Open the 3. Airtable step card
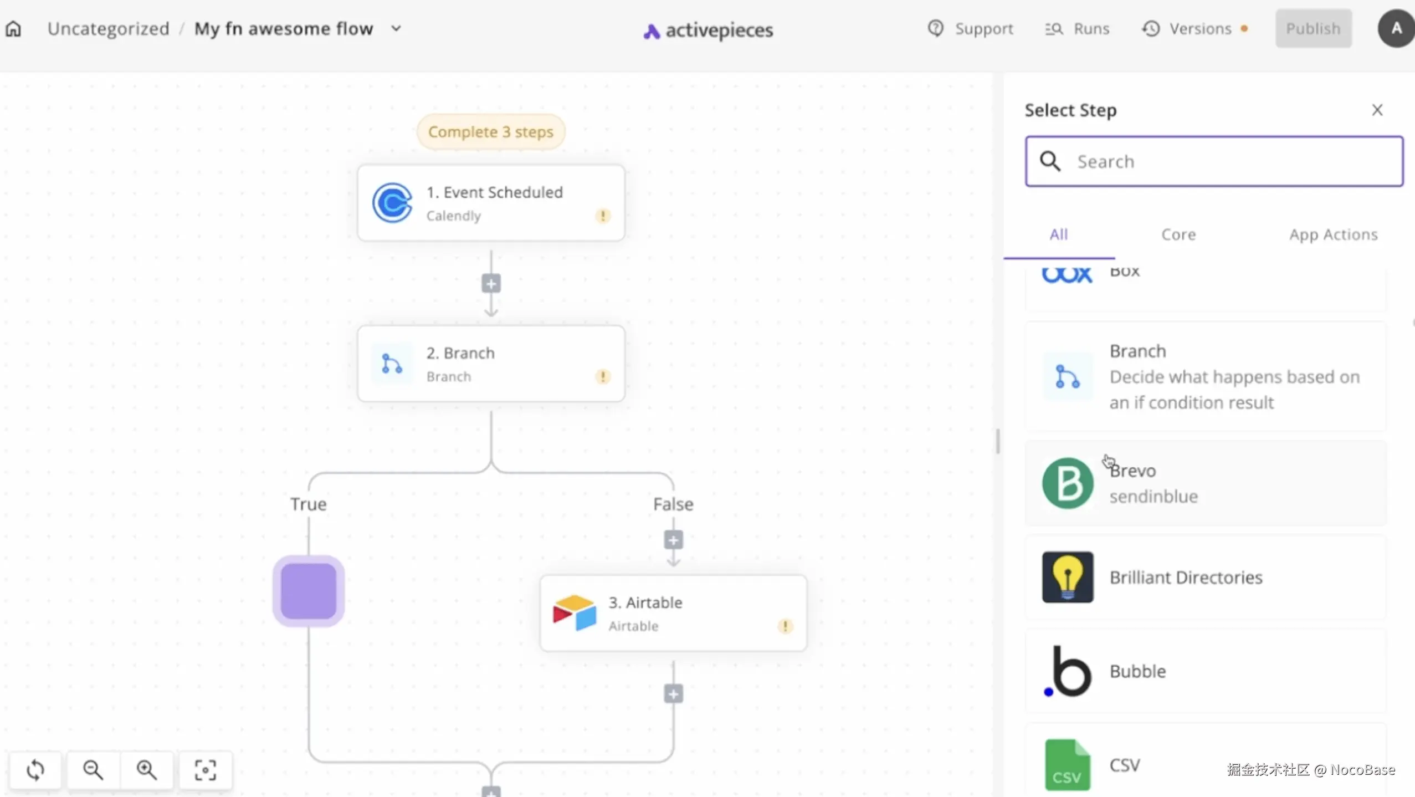This screenshot has width=1415, height=797. point(673,613)
